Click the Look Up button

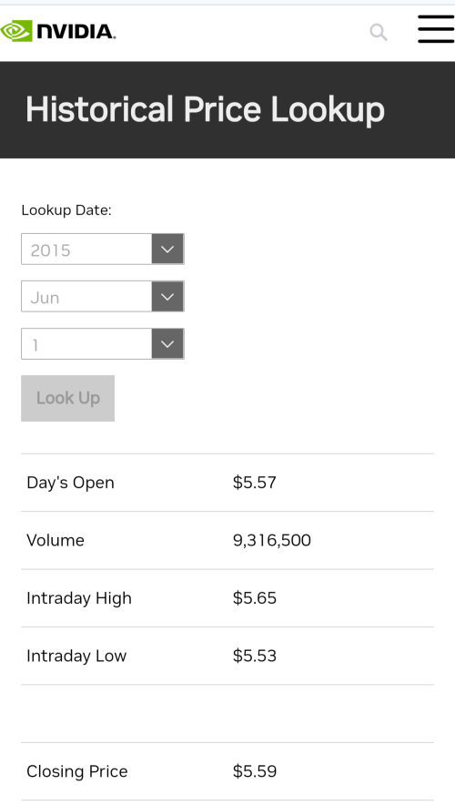tap(67, 398)
